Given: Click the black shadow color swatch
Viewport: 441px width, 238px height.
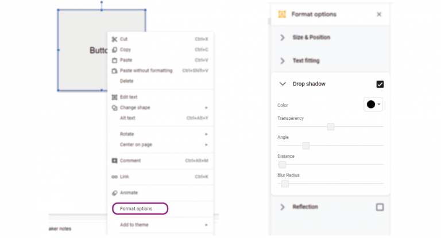Looking at the screenshot, I should tap(371, 104).
